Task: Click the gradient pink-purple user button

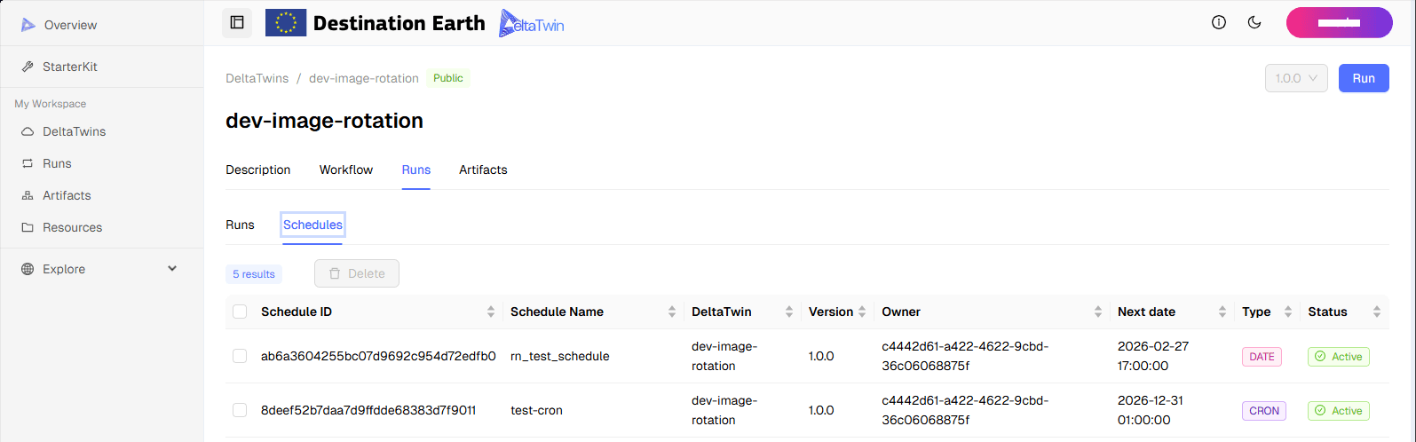Action: (1339, 23)
